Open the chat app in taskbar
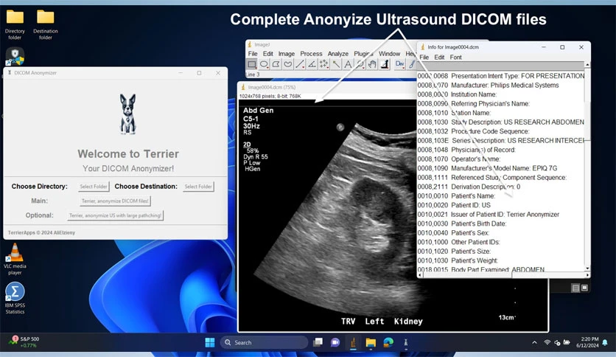 click(335, 342)
